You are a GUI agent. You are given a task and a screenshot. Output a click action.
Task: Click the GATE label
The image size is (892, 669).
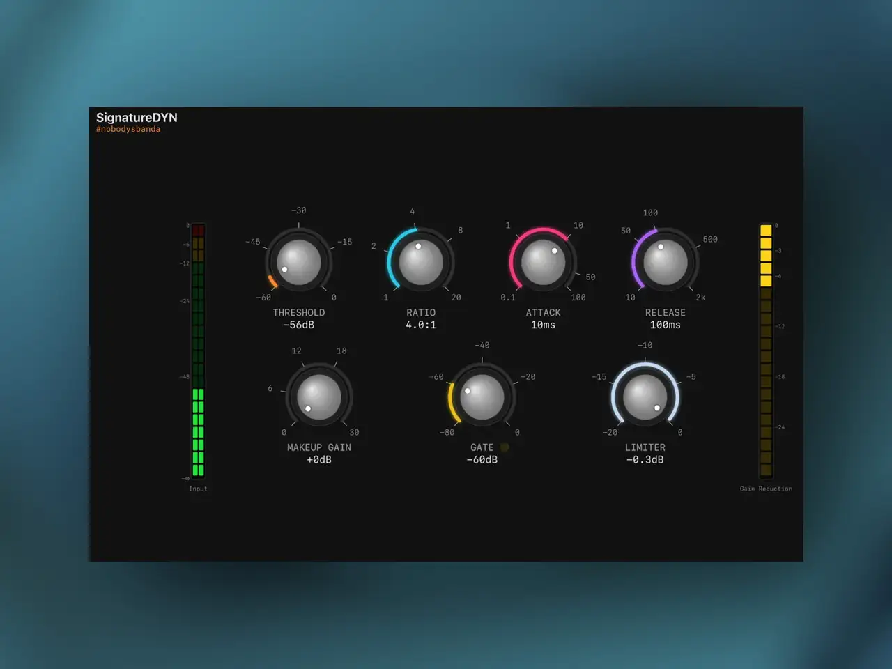482,447
